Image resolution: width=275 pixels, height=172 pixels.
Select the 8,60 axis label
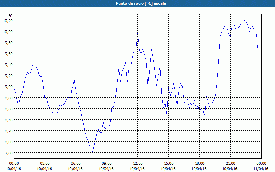(9, 109)
